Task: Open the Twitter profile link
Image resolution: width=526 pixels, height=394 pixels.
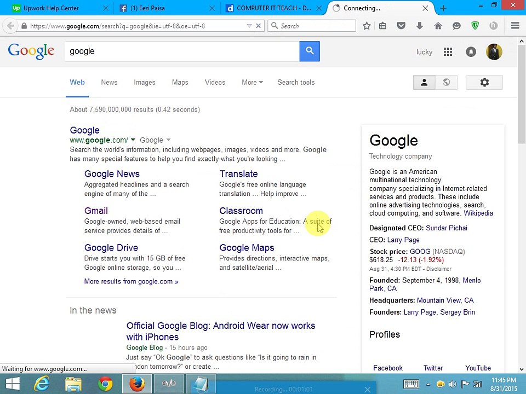Action: pos(433,368)
